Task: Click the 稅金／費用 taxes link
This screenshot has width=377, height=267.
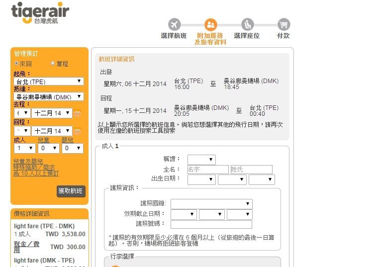Action: pos(26,247)
